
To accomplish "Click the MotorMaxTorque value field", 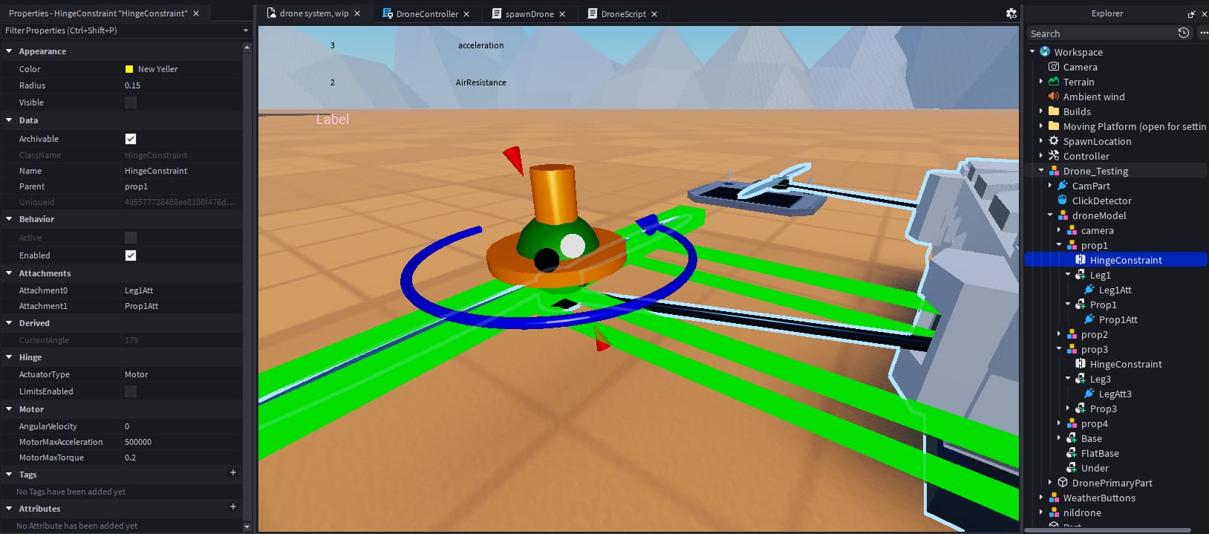I will [181, 458].
